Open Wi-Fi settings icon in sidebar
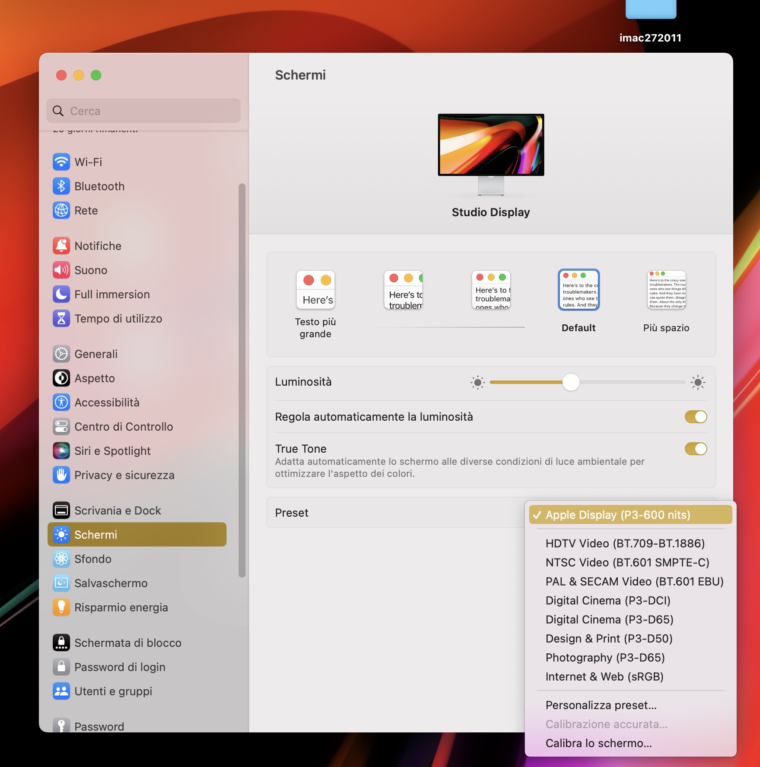Screen dimensions: 760x767 click(x=61, y=162)
